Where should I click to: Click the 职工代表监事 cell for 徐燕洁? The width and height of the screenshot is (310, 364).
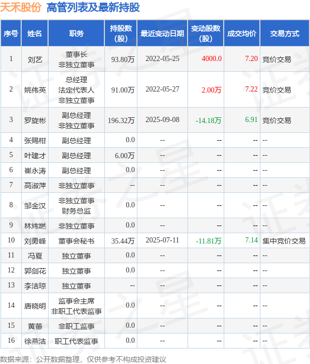click(76, 341)
